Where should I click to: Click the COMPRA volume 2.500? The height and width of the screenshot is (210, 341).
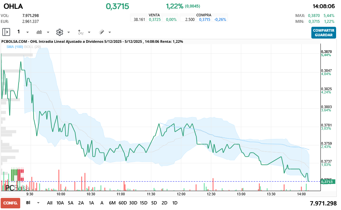point(190,19)
